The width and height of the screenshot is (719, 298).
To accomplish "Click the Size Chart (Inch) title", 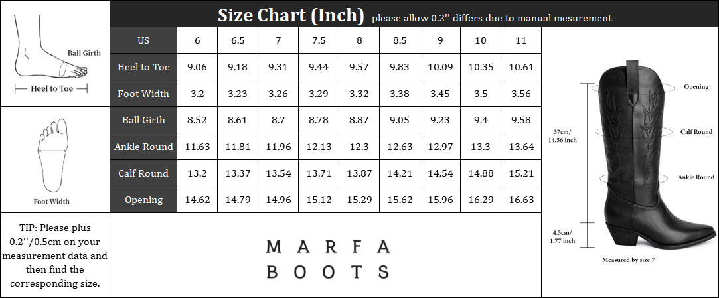I will [291, 15].
